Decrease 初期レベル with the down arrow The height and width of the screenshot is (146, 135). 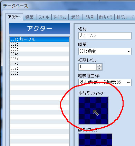[99, 69]
